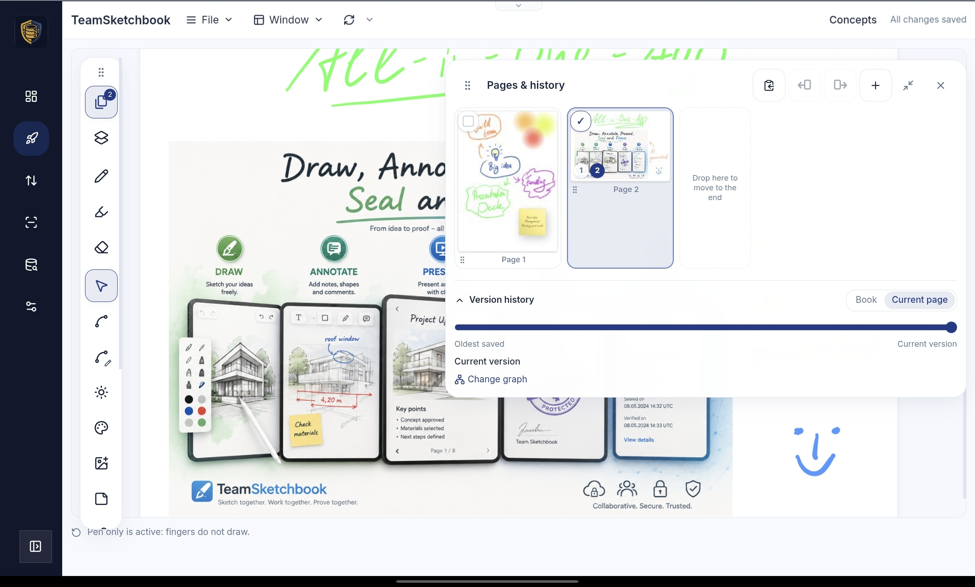Select the sticky note tool
Image resolution: width=975 pixels, height=587 pixels.
pyautogui.click(x=101, y=499)
